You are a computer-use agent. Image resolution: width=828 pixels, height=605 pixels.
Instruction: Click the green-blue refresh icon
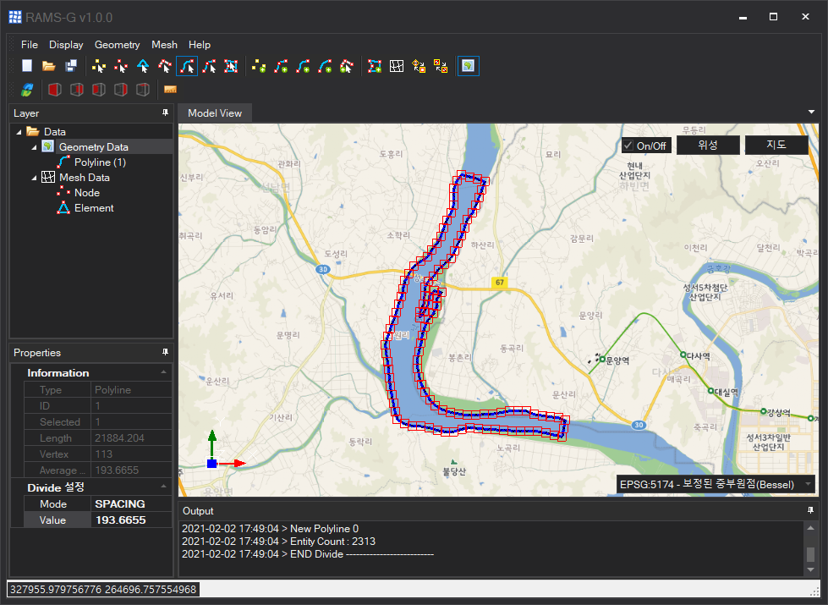28,90
